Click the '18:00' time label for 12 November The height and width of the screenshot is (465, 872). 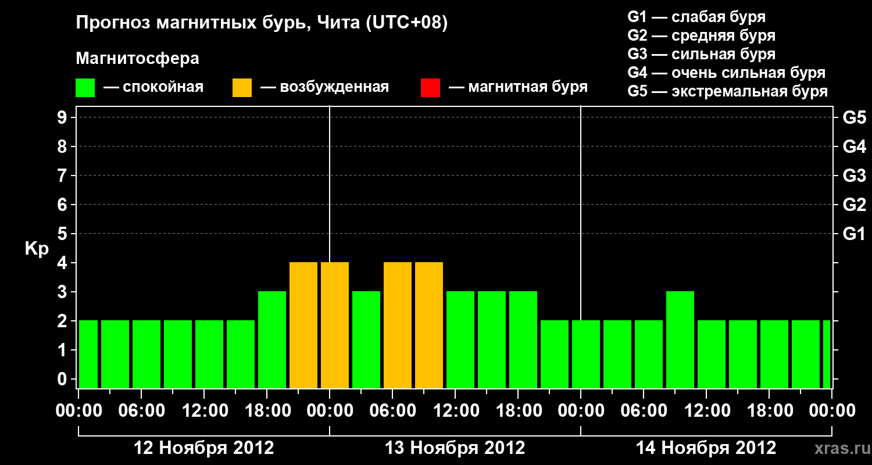click(267, 411)
